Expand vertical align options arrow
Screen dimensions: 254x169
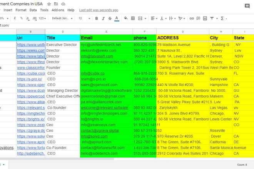pos(166,18)
